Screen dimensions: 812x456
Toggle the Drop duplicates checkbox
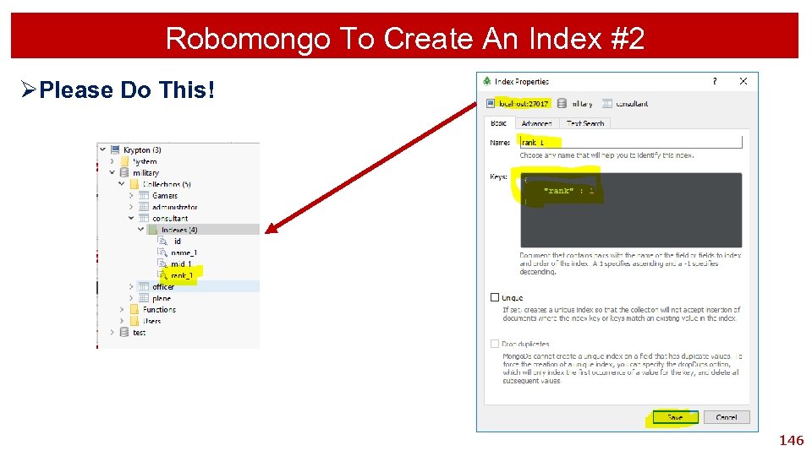495,344
